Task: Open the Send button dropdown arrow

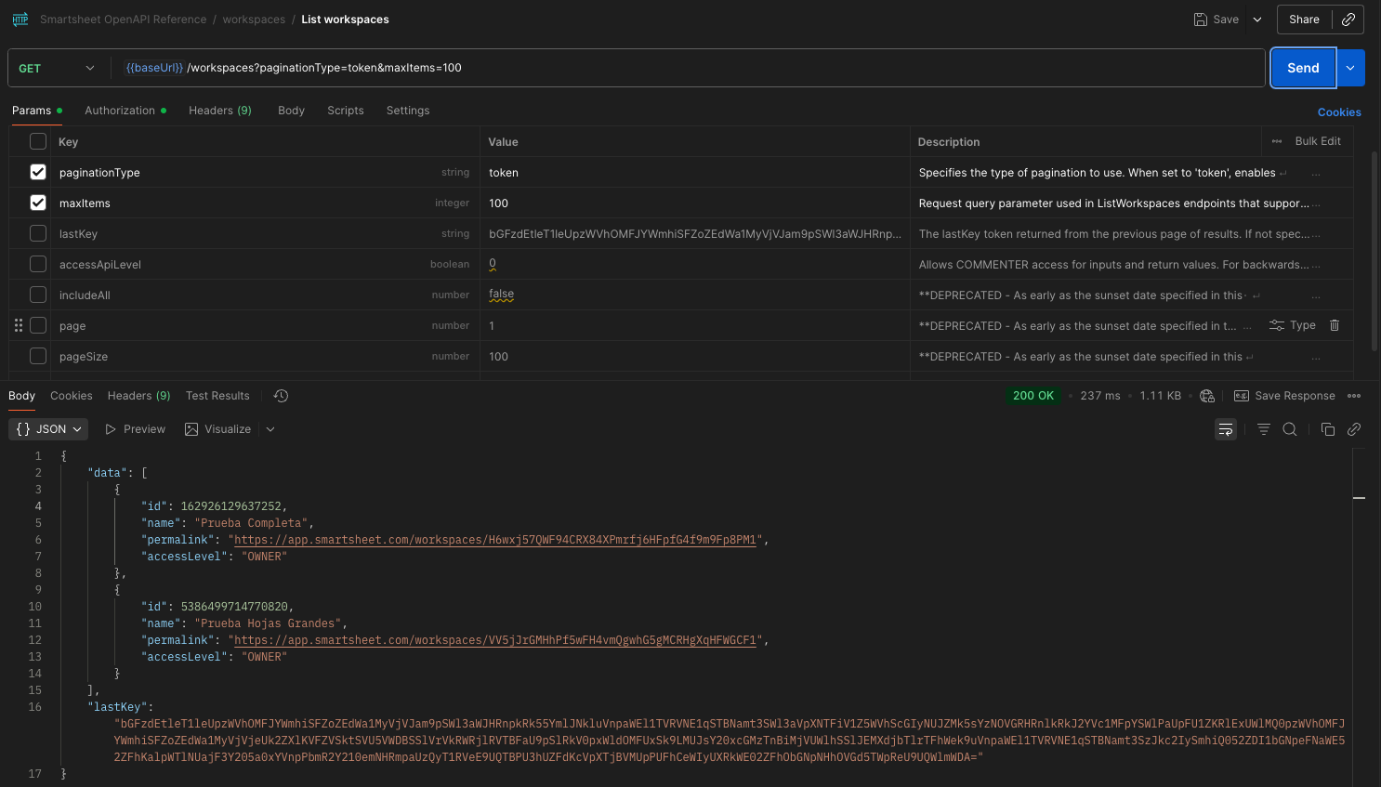Action: (1350, 68)
